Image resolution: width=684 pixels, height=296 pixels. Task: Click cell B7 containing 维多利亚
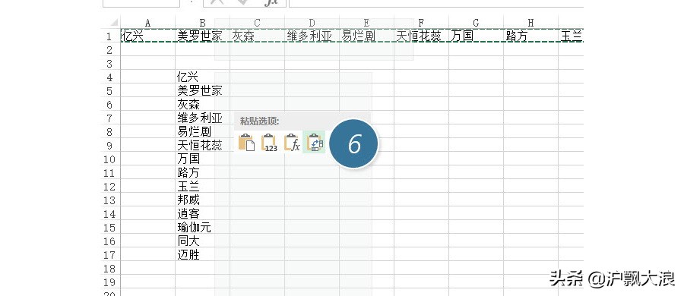[202, 118]
